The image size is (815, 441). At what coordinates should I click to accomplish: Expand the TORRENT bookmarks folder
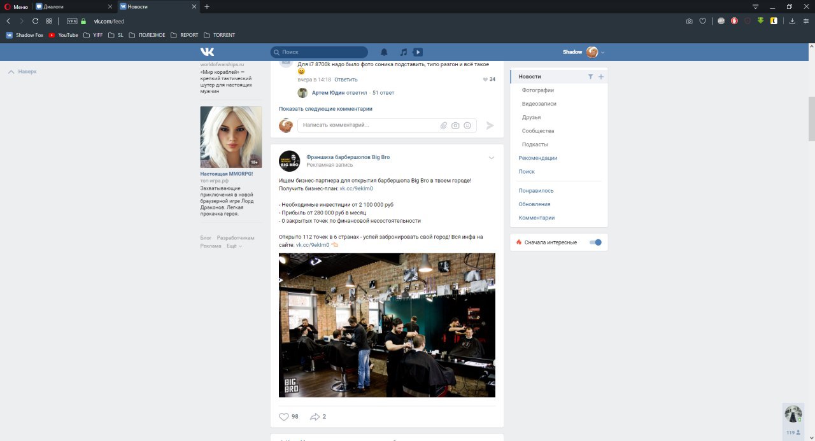(219, 35)
